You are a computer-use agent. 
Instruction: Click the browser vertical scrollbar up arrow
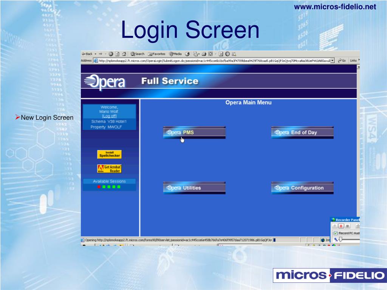358,67
